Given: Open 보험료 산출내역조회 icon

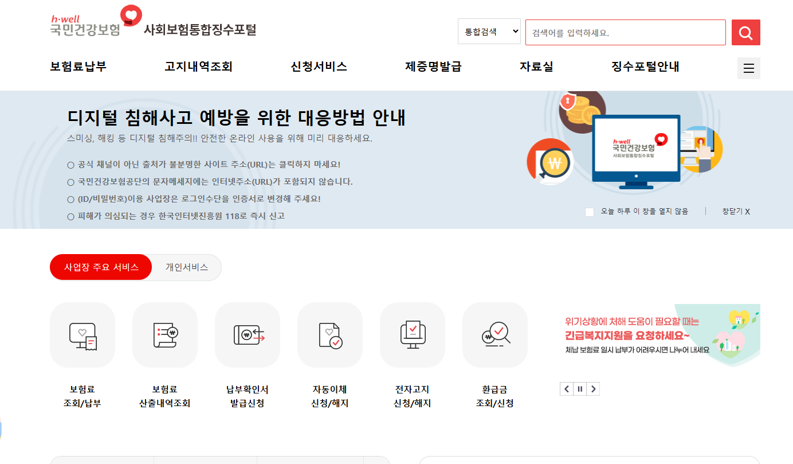Looking at the screenshot, I should (165, 335).
